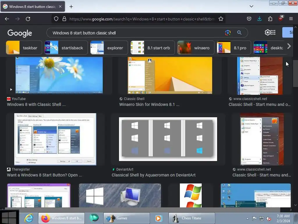Viewport: 298px width, 224px height.
Task: Filter images by 8.1 pro chip
Action: [234, 48]
